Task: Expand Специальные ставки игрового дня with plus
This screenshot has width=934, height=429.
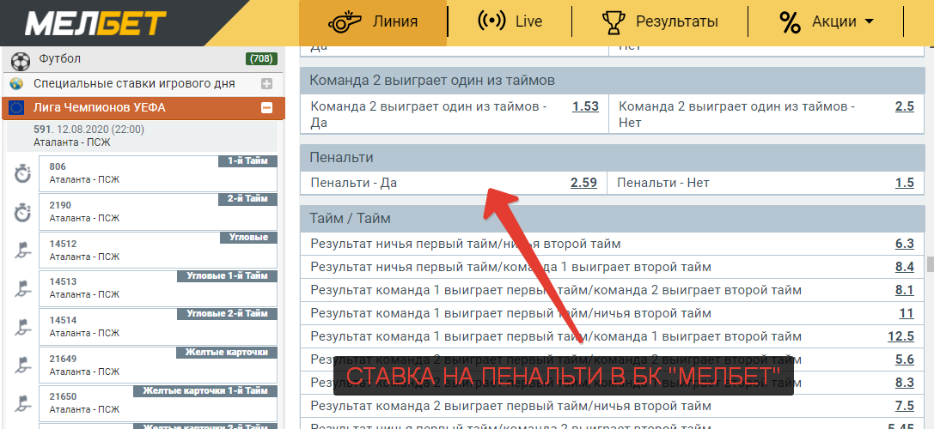Action: [267, 84]
